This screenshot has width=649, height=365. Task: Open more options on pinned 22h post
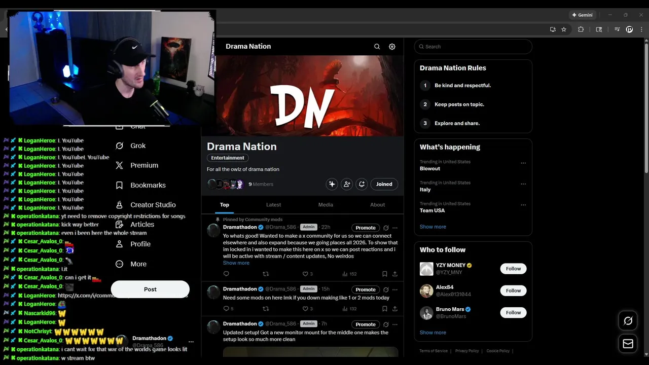(395, 228)
